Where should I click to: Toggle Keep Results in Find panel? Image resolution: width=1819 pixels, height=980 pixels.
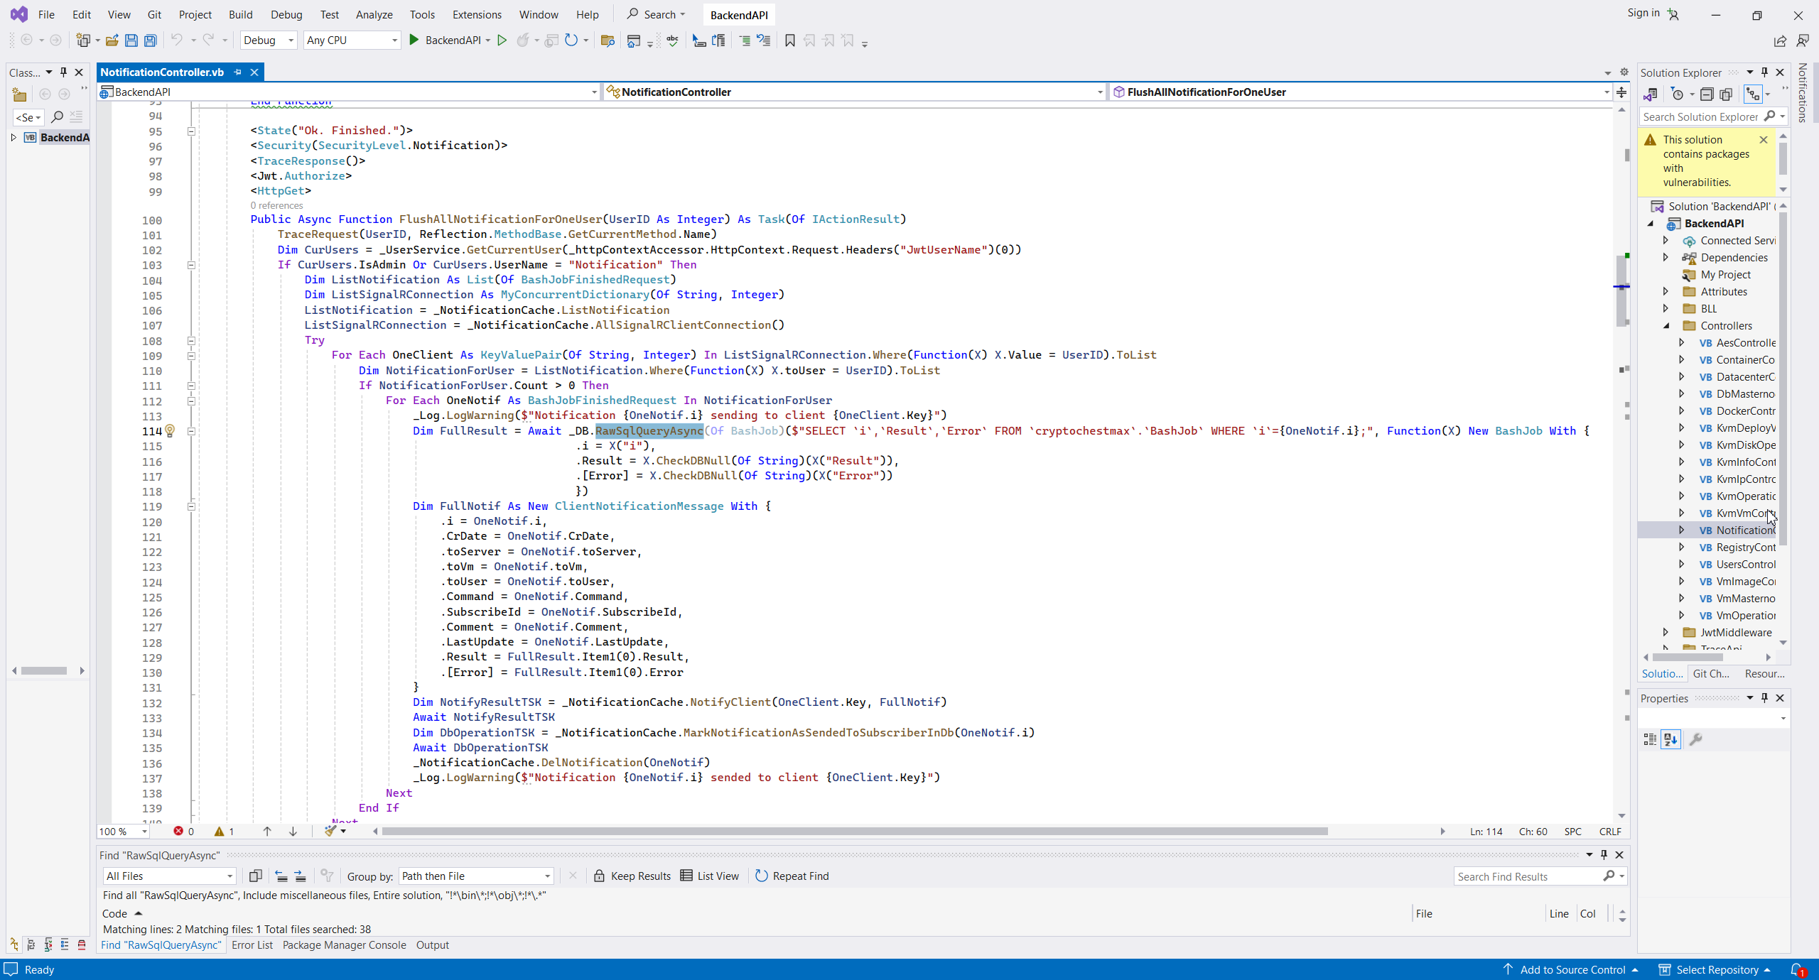(x=632, y=876)
